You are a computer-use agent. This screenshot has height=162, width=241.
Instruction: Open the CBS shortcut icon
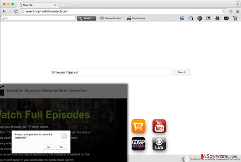159,144
